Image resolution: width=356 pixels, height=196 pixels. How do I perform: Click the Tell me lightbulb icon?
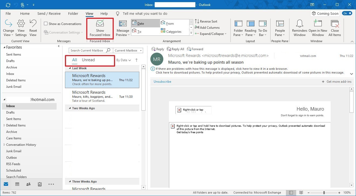click(x=117, y=13)
